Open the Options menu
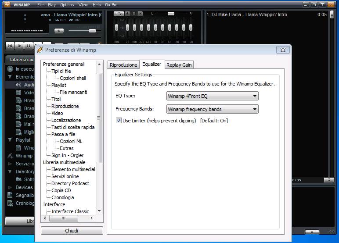The height and width of the screenshot is (243, 339). pos(67,5)
